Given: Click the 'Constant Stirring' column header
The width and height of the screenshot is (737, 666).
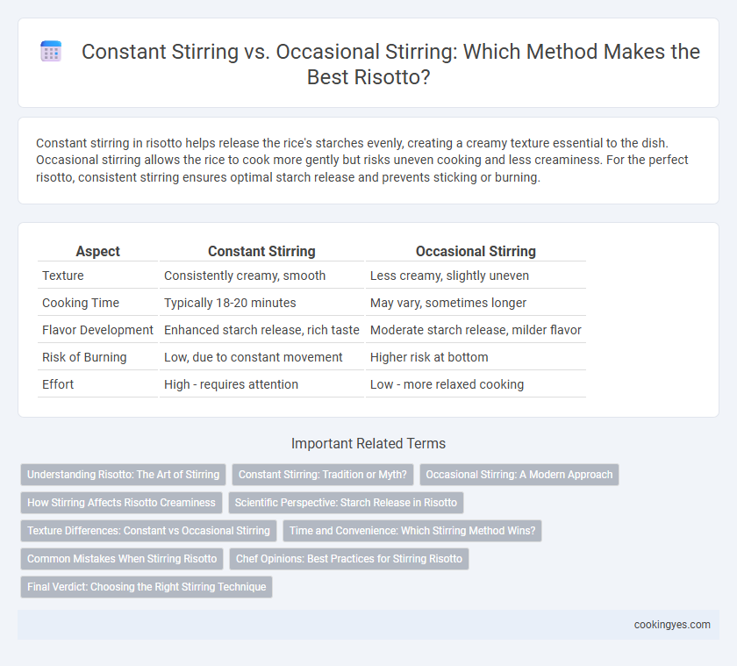Looking at the screenshot, I should coord(261,252).
